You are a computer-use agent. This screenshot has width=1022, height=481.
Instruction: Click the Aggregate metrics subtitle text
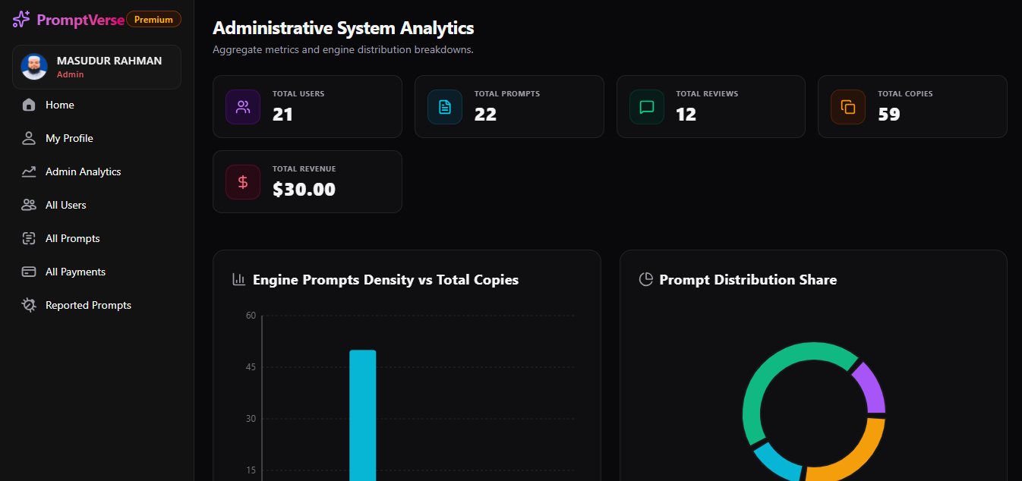343,50
